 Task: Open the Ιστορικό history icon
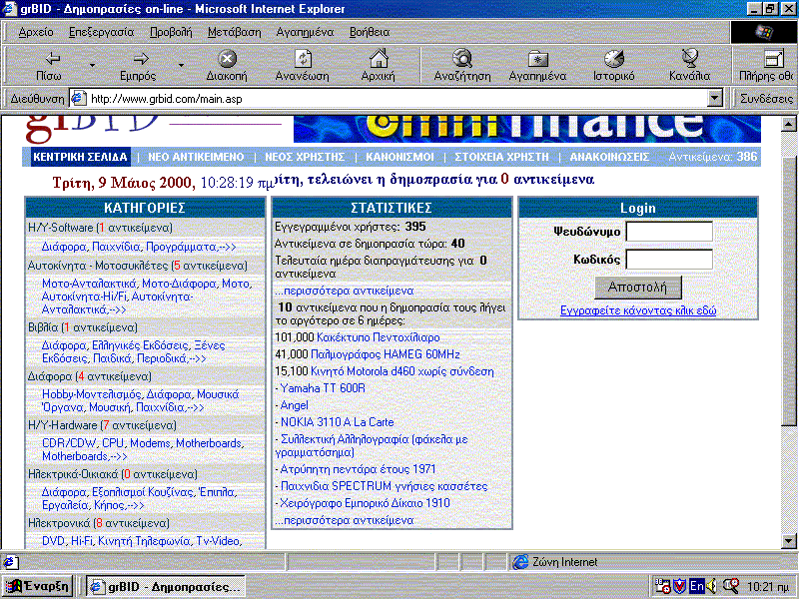coord(614,59)
